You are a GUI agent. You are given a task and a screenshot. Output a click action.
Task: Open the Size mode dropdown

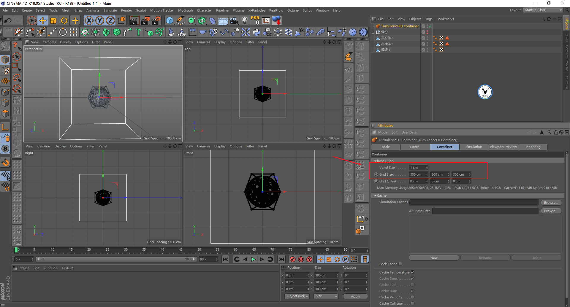tap(326, 296)
